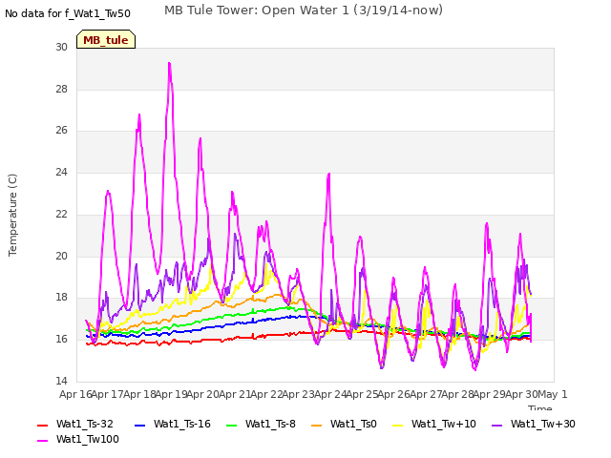Click the 24 y-axis tick label
611x458 pixels.
pos(61,172)
